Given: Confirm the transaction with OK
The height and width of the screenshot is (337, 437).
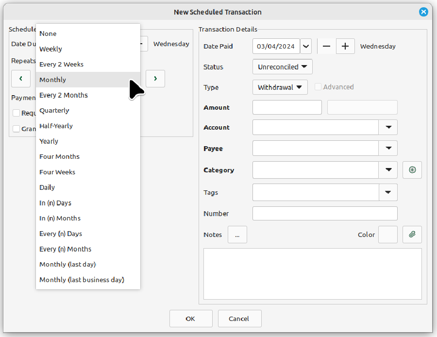Looking at the screenshot, I should [190, 319].
